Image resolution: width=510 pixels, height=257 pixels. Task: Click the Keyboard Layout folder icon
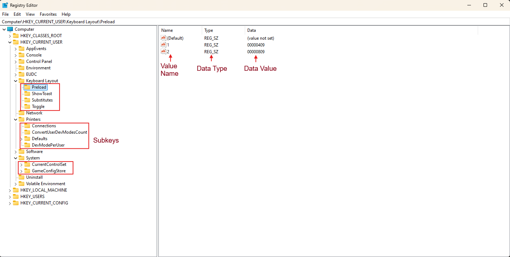pyautogui.click(x=22, y=81)
